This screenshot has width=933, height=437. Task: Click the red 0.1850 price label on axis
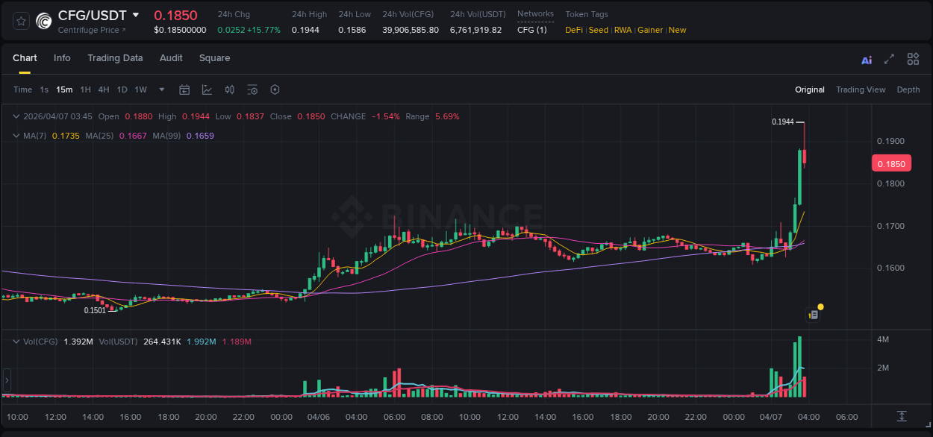point(891,163)
